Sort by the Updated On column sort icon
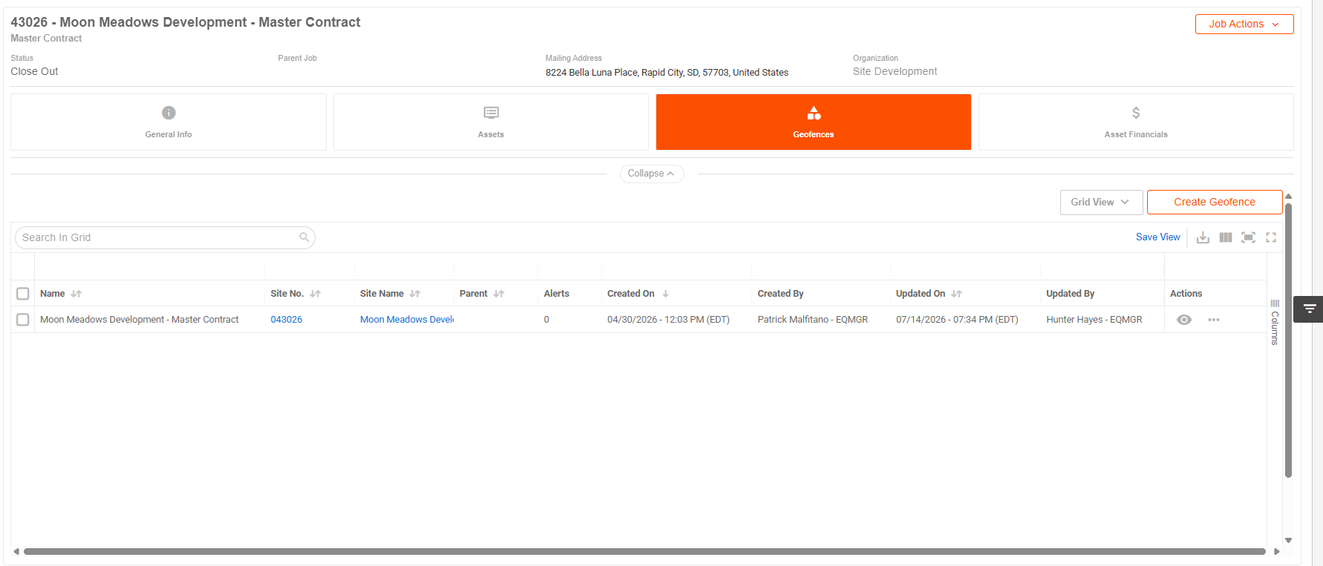1323x566 pixels. [956, 294]
